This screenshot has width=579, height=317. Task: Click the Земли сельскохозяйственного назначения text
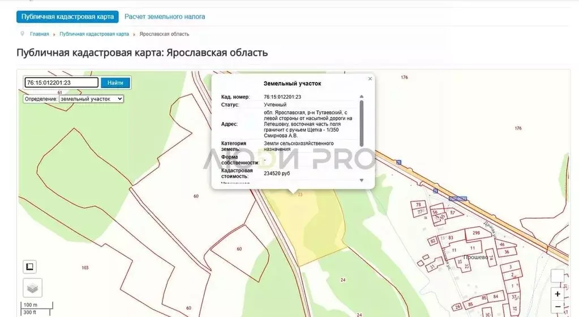[299, 146]
